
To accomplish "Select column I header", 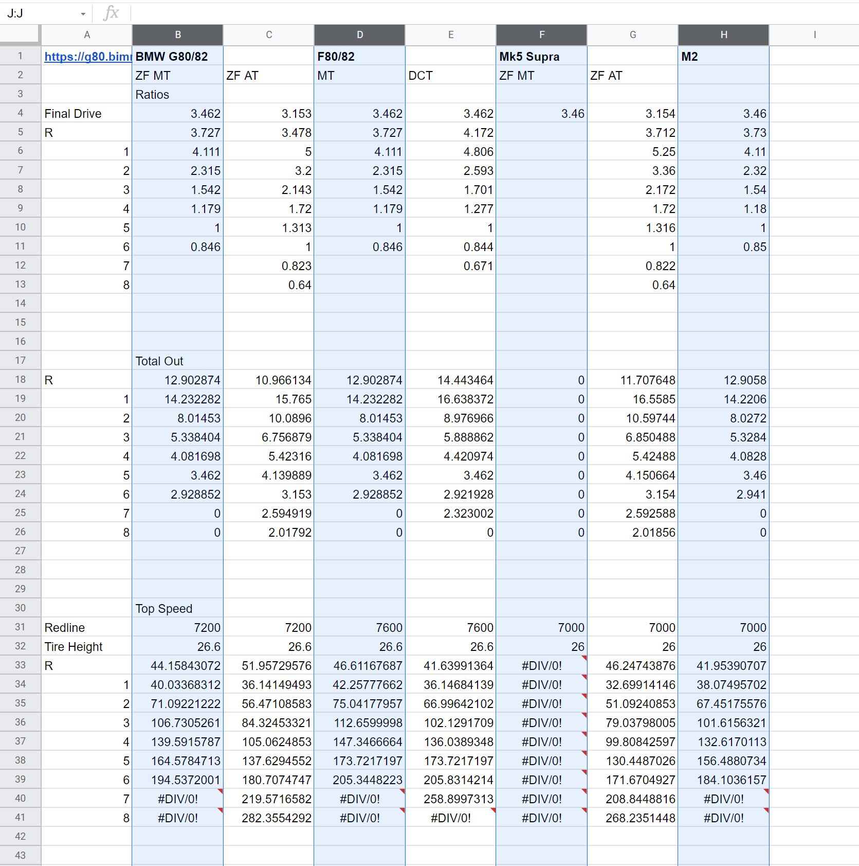I will pyautogui.click(x=814, y=35).
